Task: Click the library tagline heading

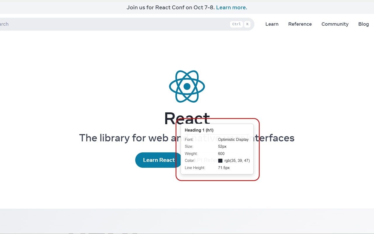Action: pyautogui.click(x=187, y=138)
